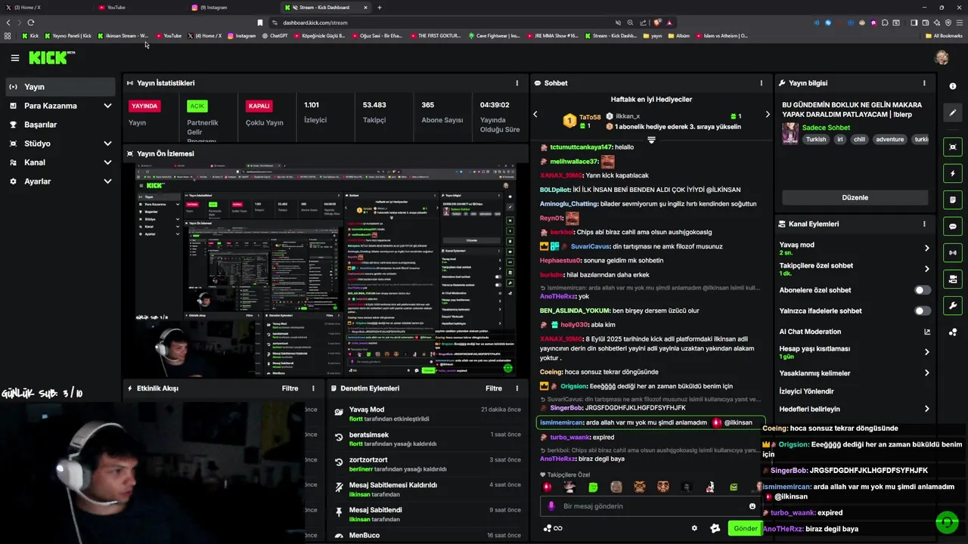Show the previous top gifter with the left arrow

(535, 115)
